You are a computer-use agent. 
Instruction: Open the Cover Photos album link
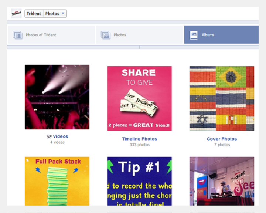222,139
